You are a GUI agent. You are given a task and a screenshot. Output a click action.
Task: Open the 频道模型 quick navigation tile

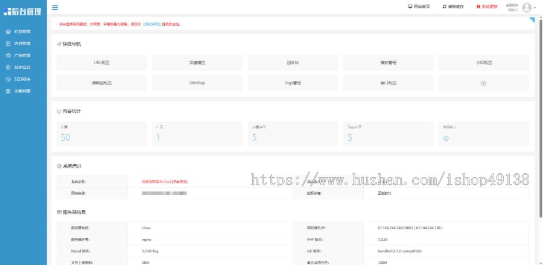point(197,63)
